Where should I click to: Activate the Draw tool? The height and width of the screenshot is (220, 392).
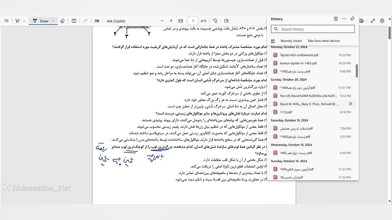40,21
